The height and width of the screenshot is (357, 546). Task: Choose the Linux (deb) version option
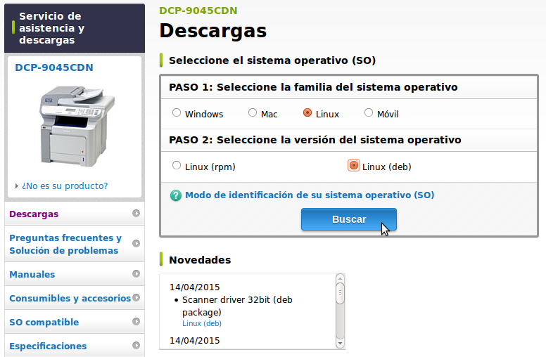353,165
